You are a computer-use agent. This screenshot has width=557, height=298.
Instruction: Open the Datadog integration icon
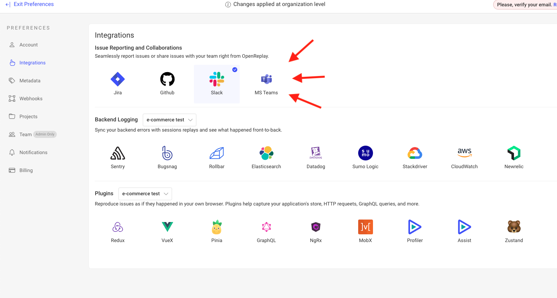(x=316, y=153)
